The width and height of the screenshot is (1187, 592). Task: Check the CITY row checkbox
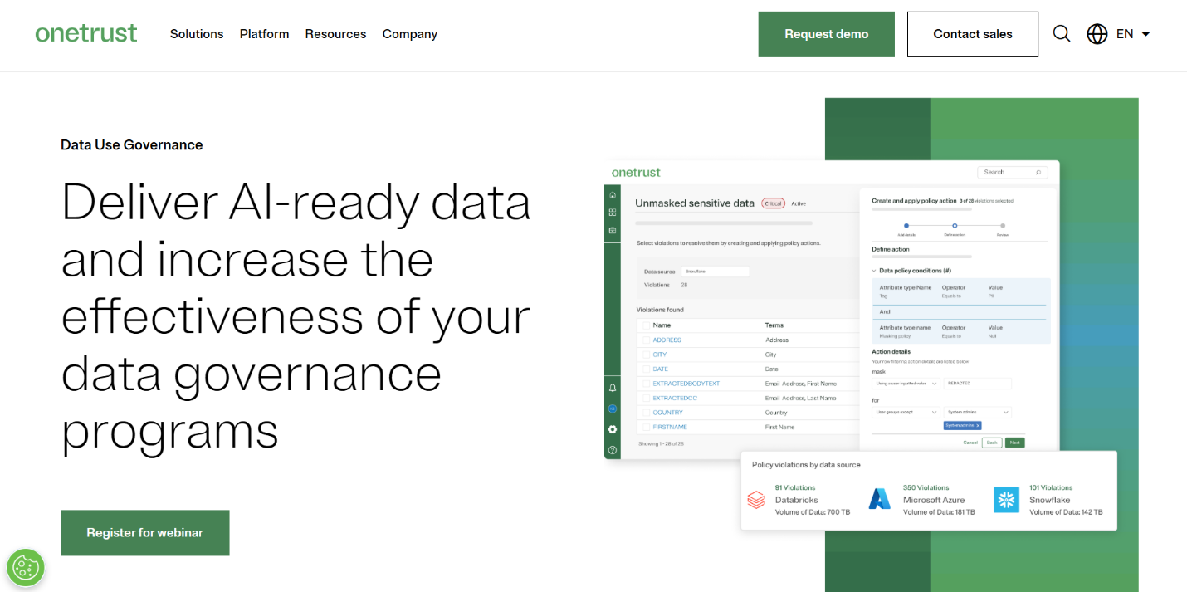click(x=646, y=355)
